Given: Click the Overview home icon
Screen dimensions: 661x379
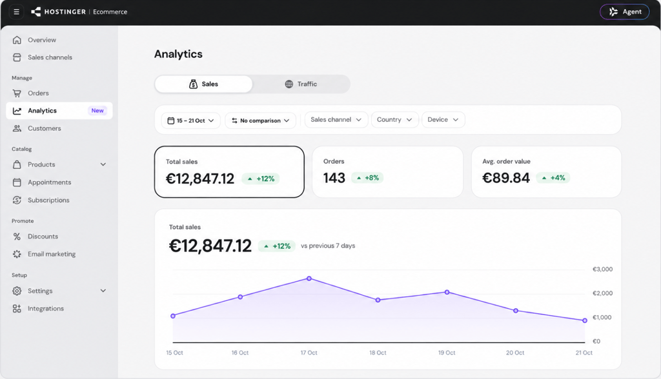Looking at the screenshot, I should (x=17, y=40).
